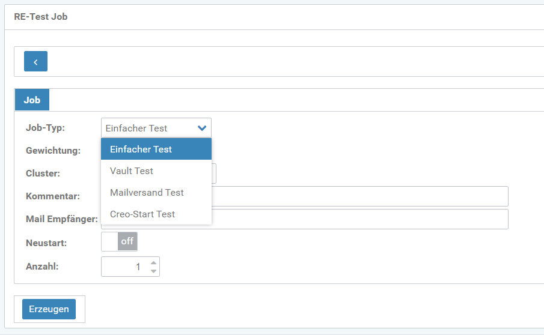Switch to the Job tab
Image resolution: width=544 pixels, height=335 pixels.
32,100
